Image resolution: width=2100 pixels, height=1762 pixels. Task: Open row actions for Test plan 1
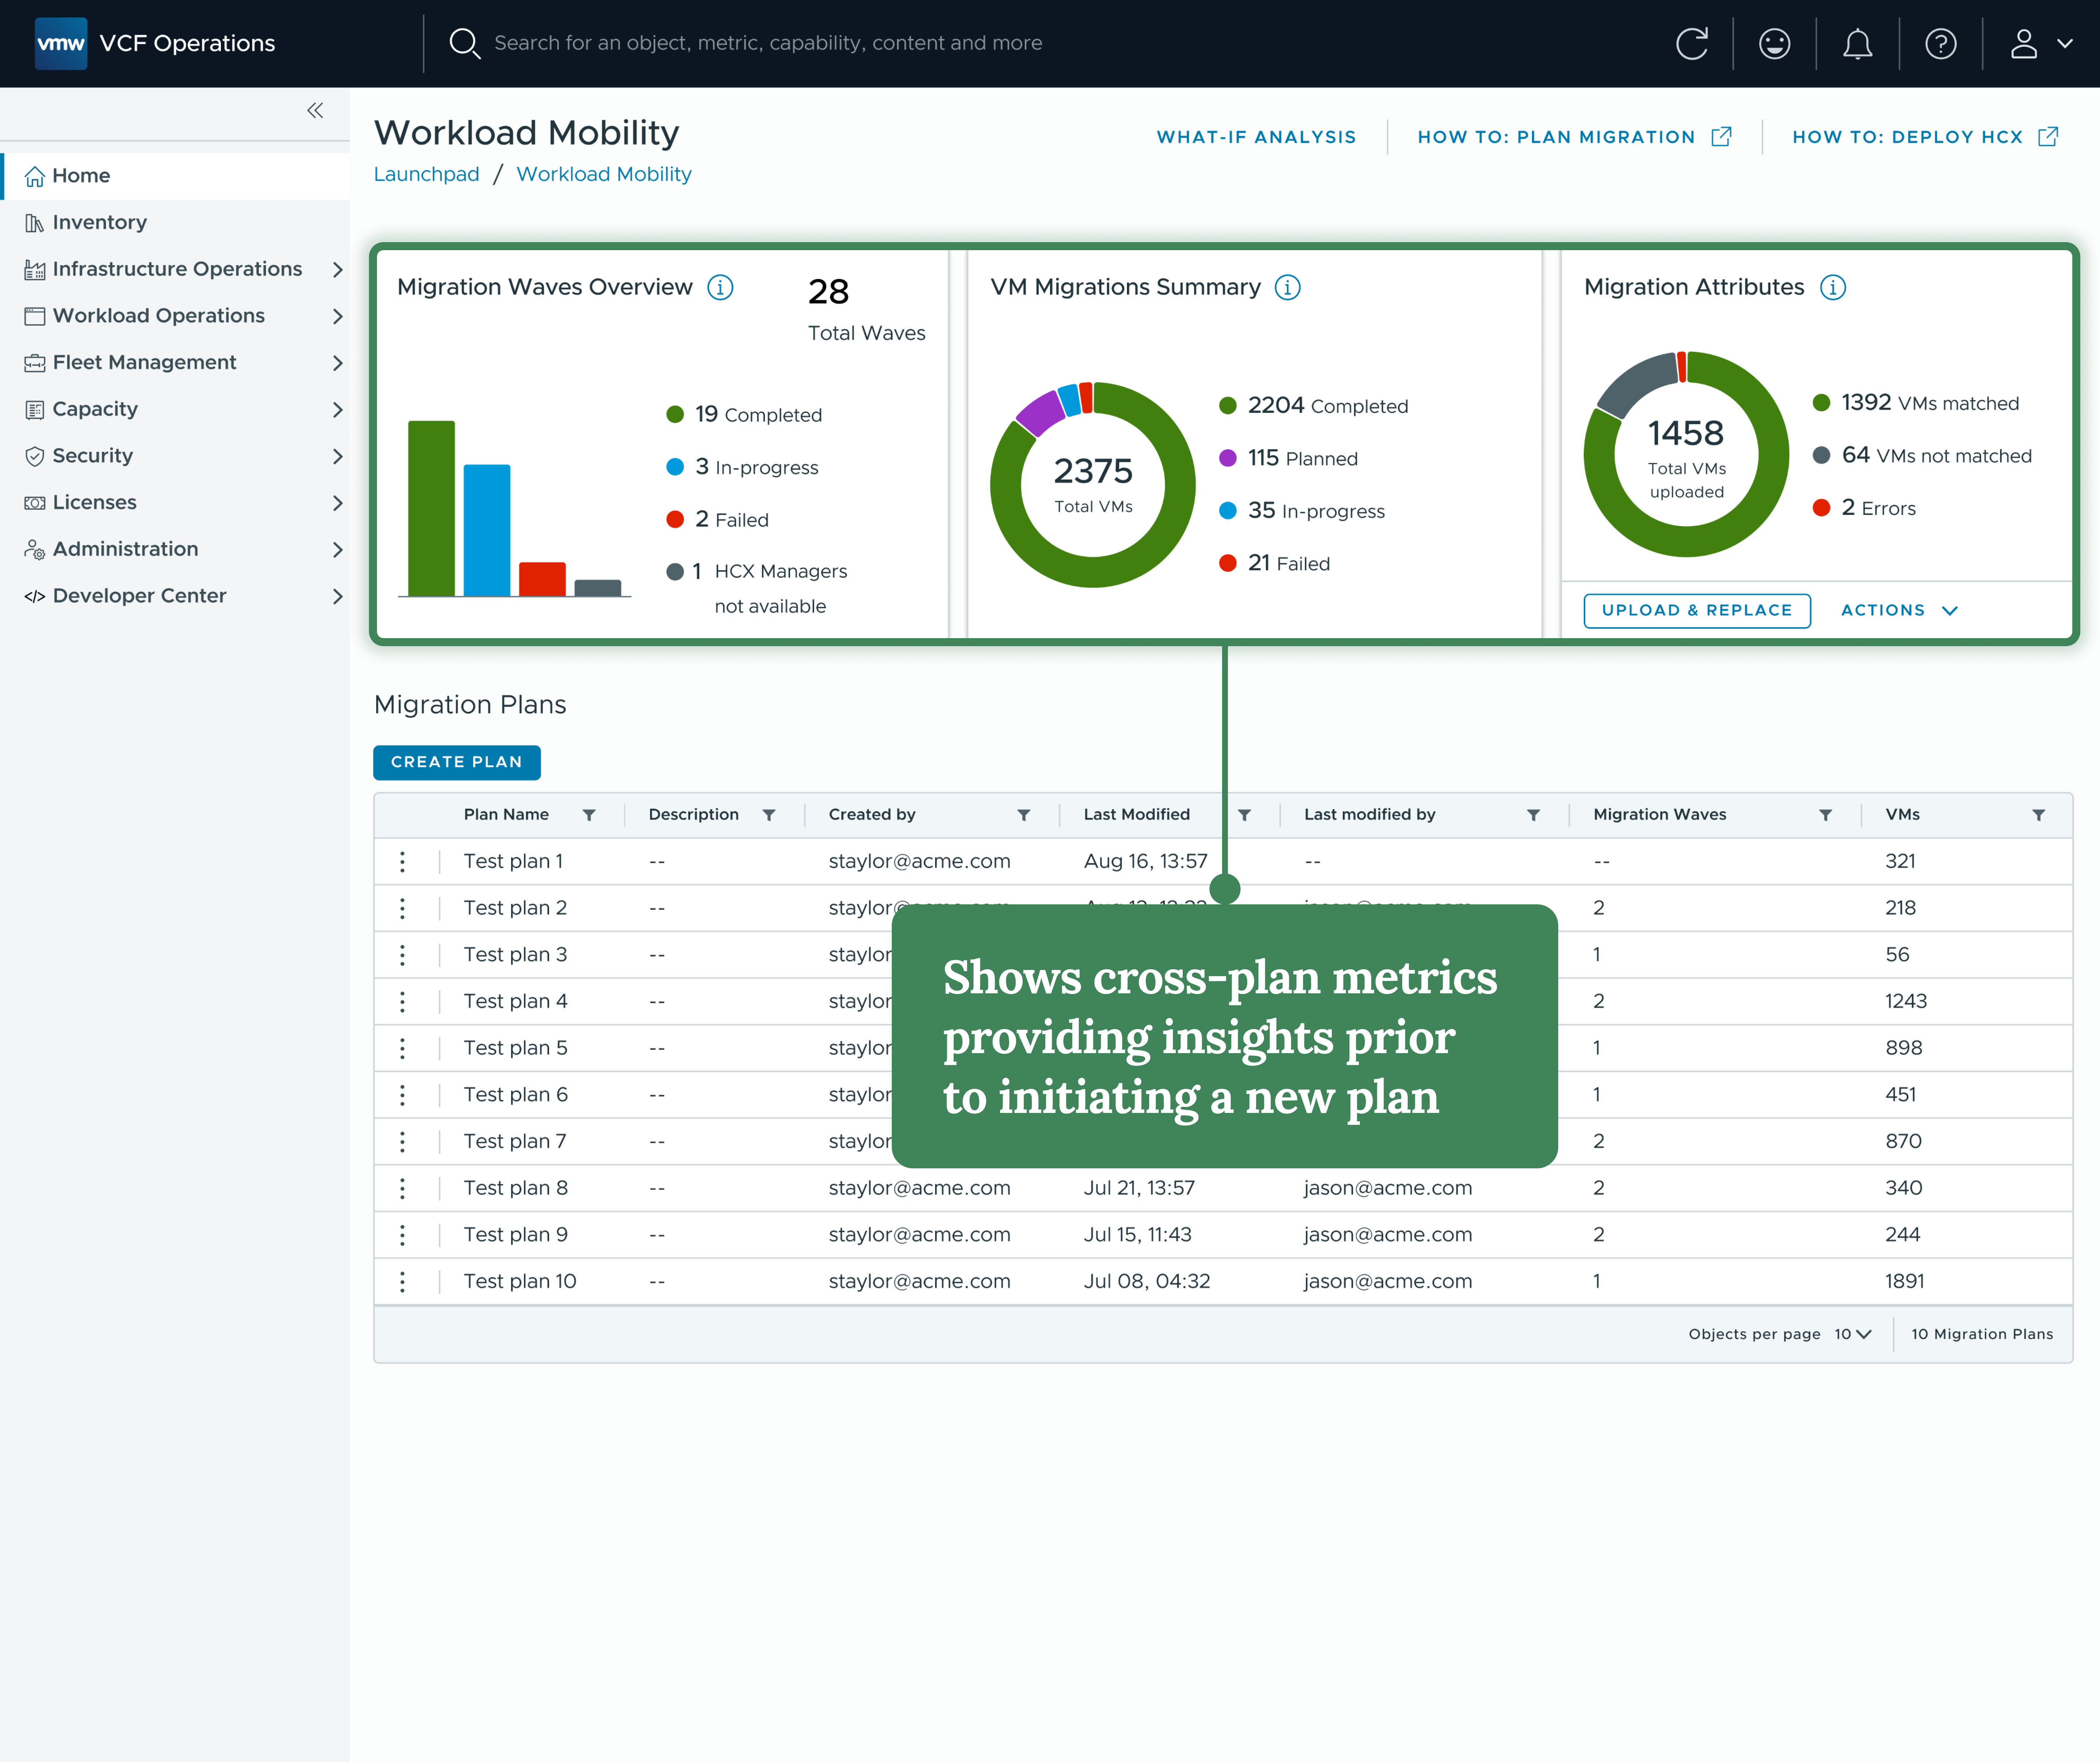(402, 862)
